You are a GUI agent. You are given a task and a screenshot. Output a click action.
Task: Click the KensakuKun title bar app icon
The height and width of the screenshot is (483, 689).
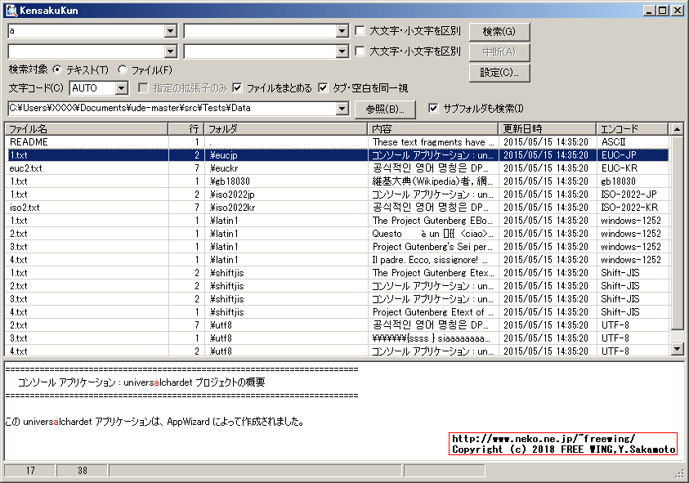pyautogui.click(x=11, y=10)
